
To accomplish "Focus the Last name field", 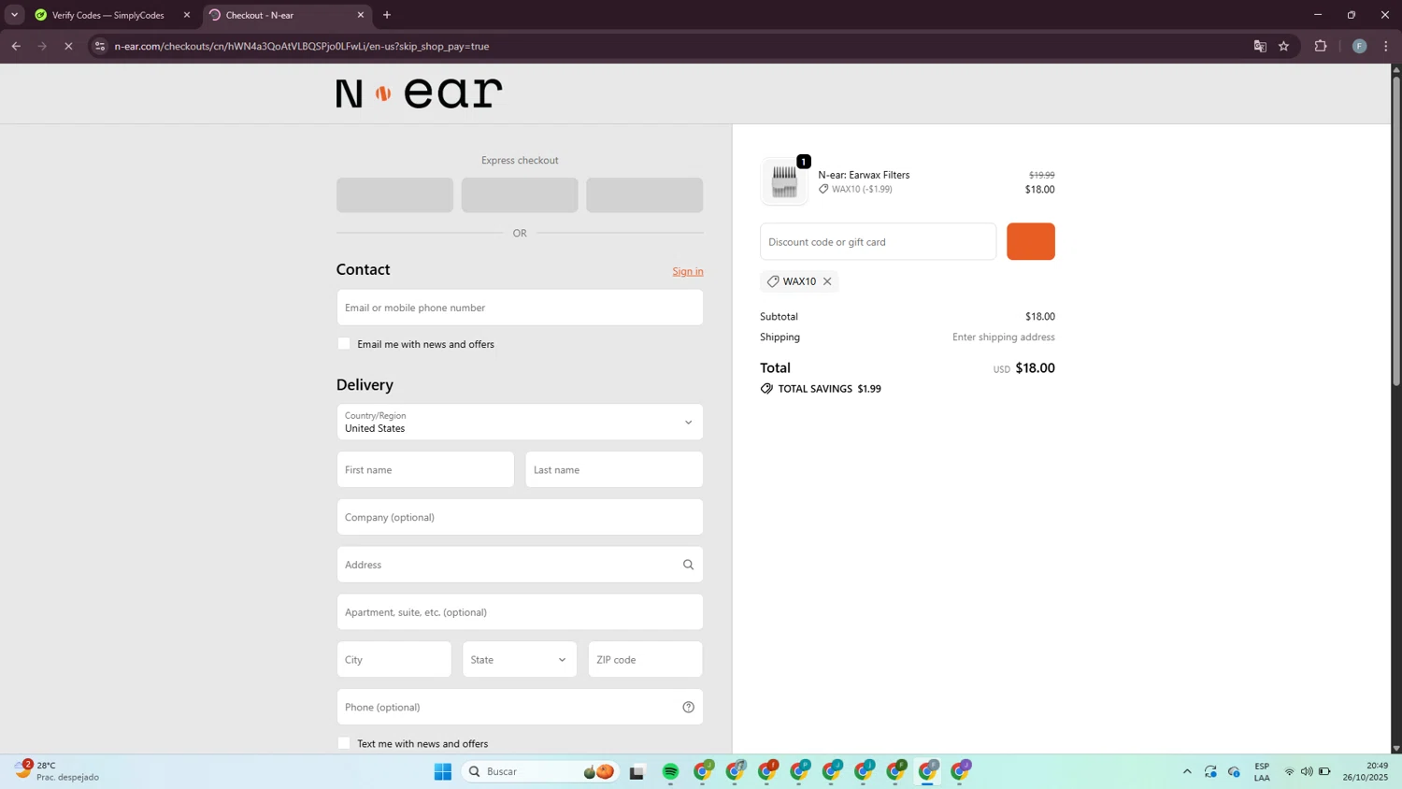I will pos(614,469).
